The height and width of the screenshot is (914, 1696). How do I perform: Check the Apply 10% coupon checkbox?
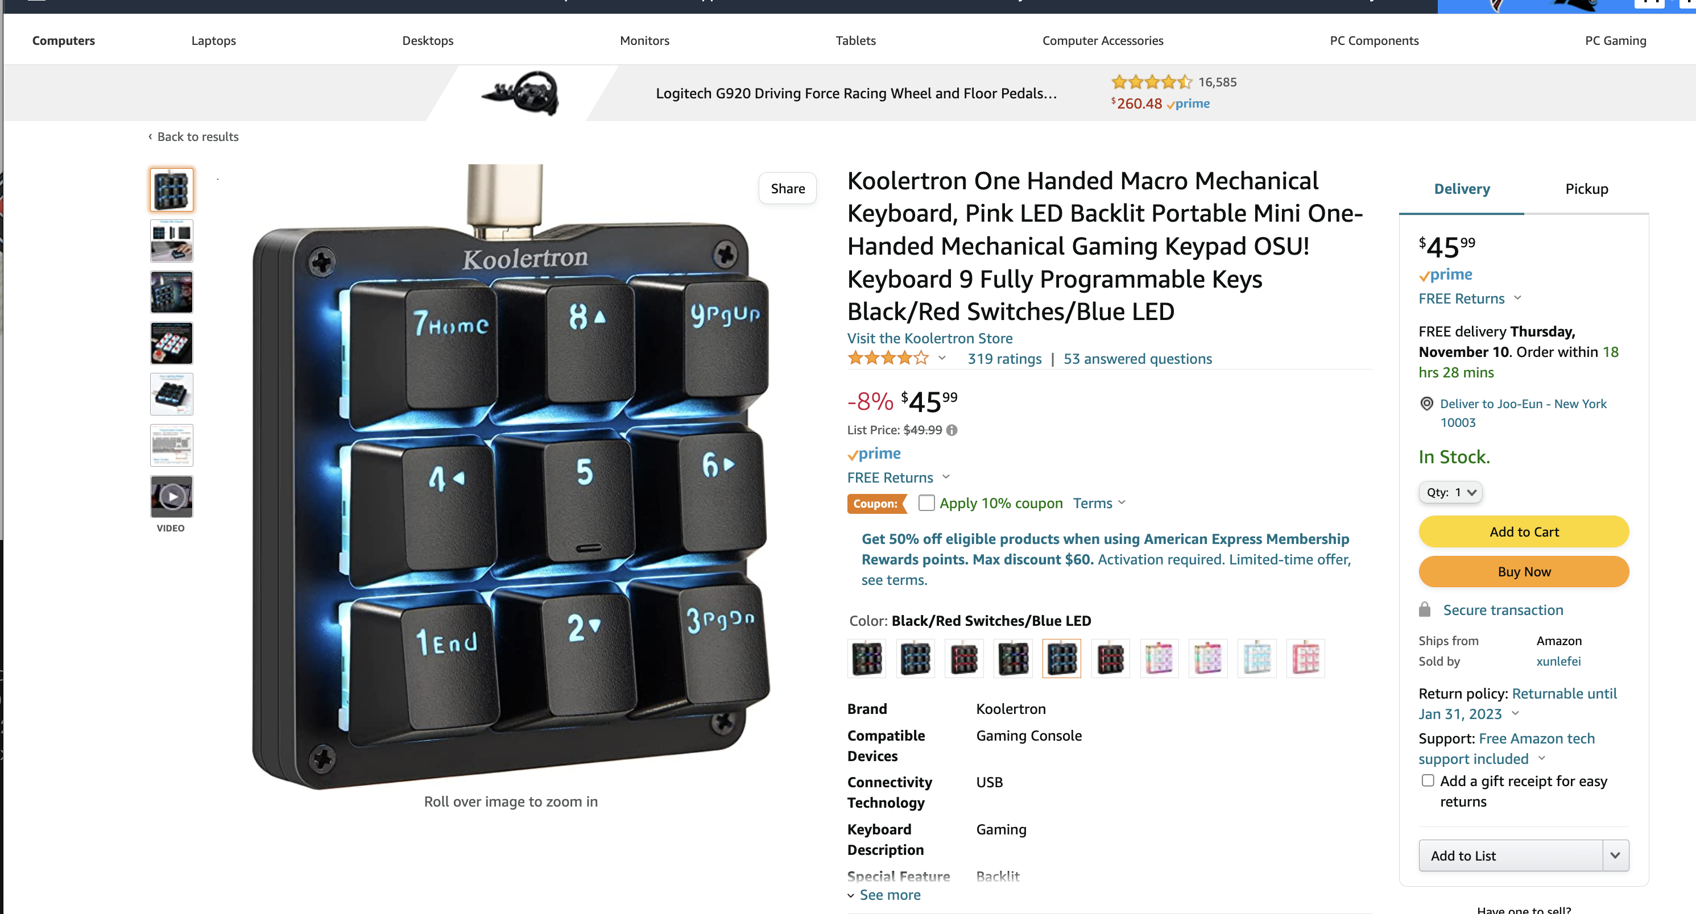[x=926, y=502]
